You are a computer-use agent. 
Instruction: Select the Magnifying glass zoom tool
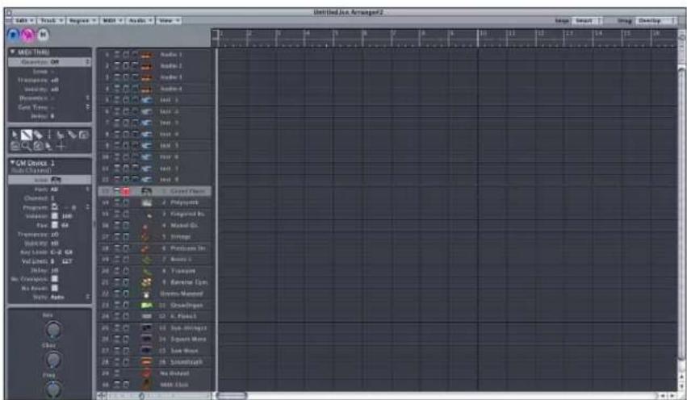point(27,146)
